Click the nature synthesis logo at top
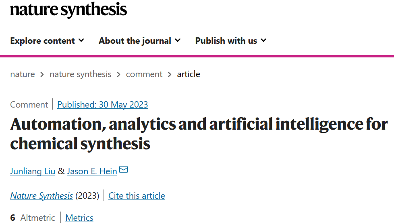Viewport: 394px width, 224px height. [x=68, y=10]
